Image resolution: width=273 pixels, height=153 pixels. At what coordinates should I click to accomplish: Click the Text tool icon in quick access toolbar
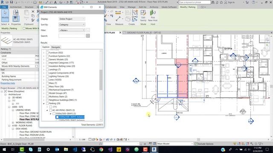(x=55, y=2)
